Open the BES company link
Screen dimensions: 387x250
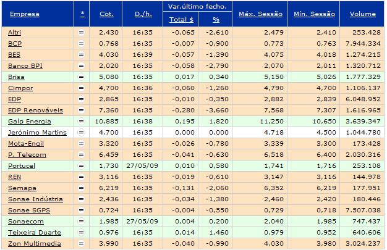coord(14,55)
